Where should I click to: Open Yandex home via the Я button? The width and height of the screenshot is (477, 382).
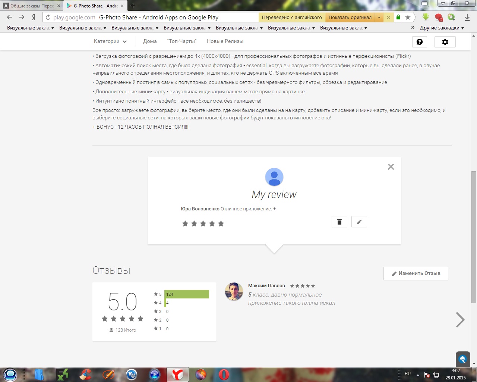click(x=34, y=17)
